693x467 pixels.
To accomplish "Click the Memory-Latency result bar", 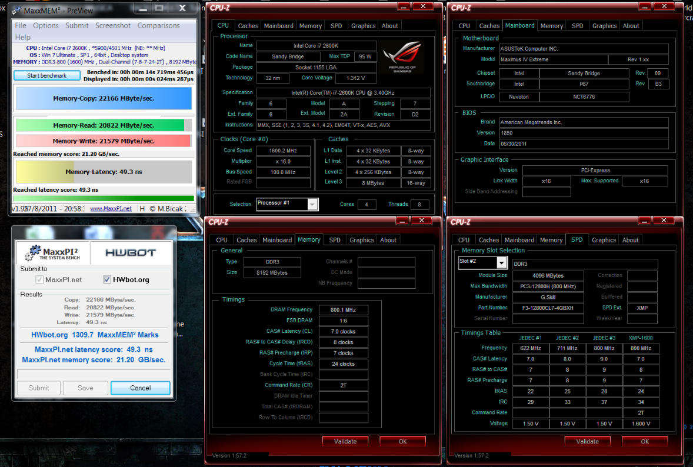I will [x=104, y=172].
